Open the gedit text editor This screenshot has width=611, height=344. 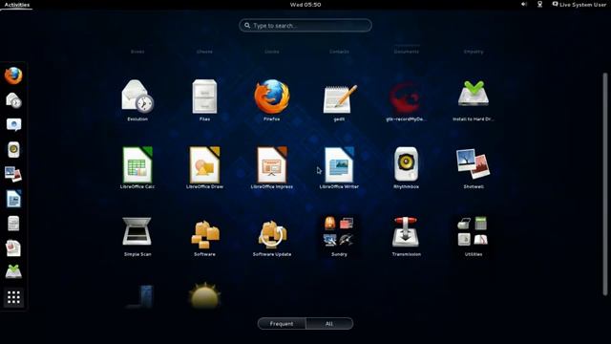click(339, 99)
